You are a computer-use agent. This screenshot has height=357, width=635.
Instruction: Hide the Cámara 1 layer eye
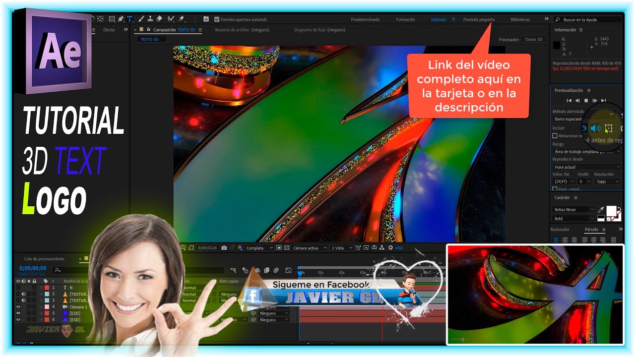click(x=18, y=307)
